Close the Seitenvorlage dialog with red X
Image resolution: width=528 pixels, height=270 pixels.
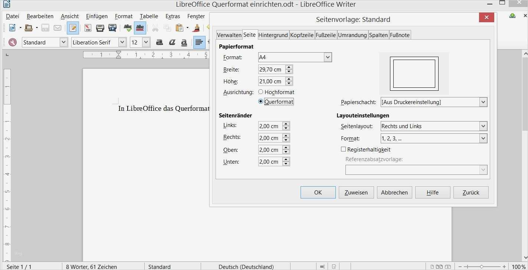tap(486, 17)
